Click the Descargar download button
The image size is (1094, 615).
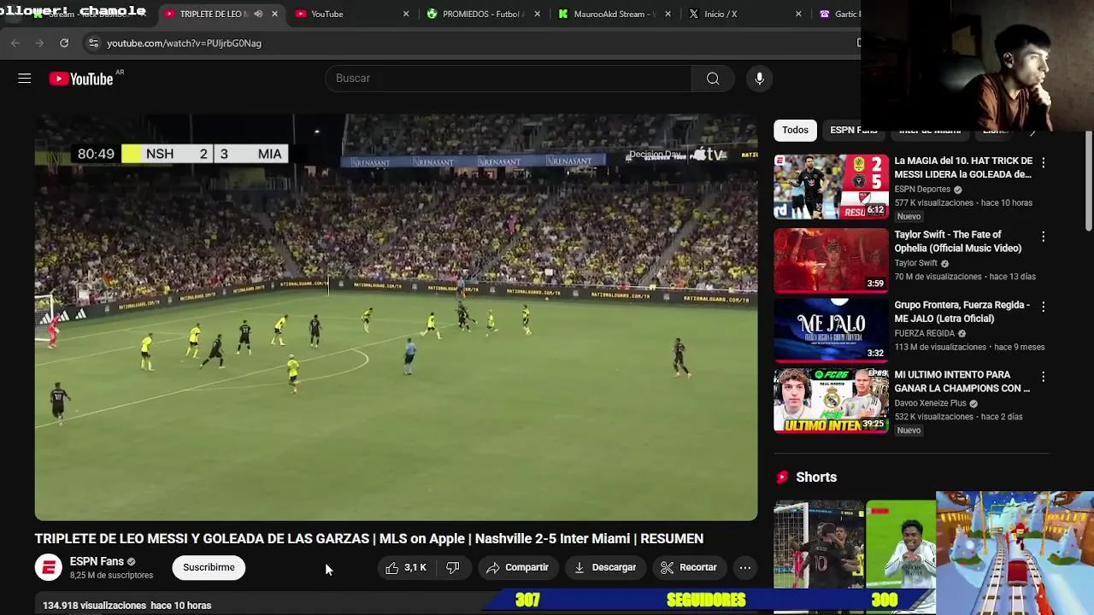click(x=605, y=567)
